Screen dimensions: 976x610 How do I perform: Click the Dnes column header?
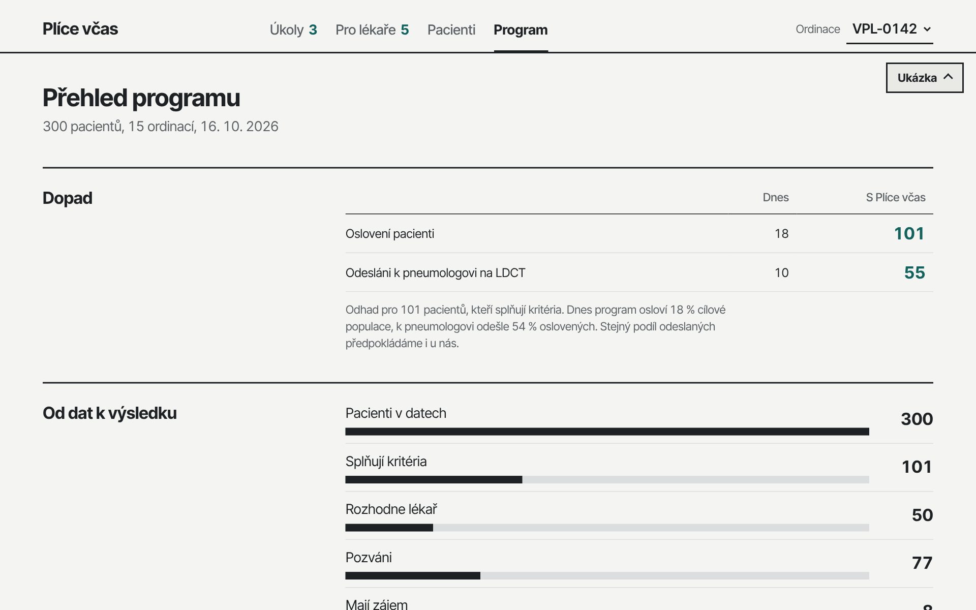[x=776, y=197]
